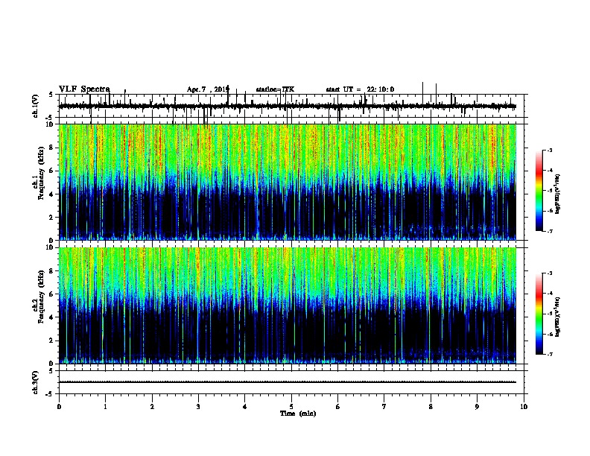Click the ch.2 spectrogram color bar

point(539,314)
